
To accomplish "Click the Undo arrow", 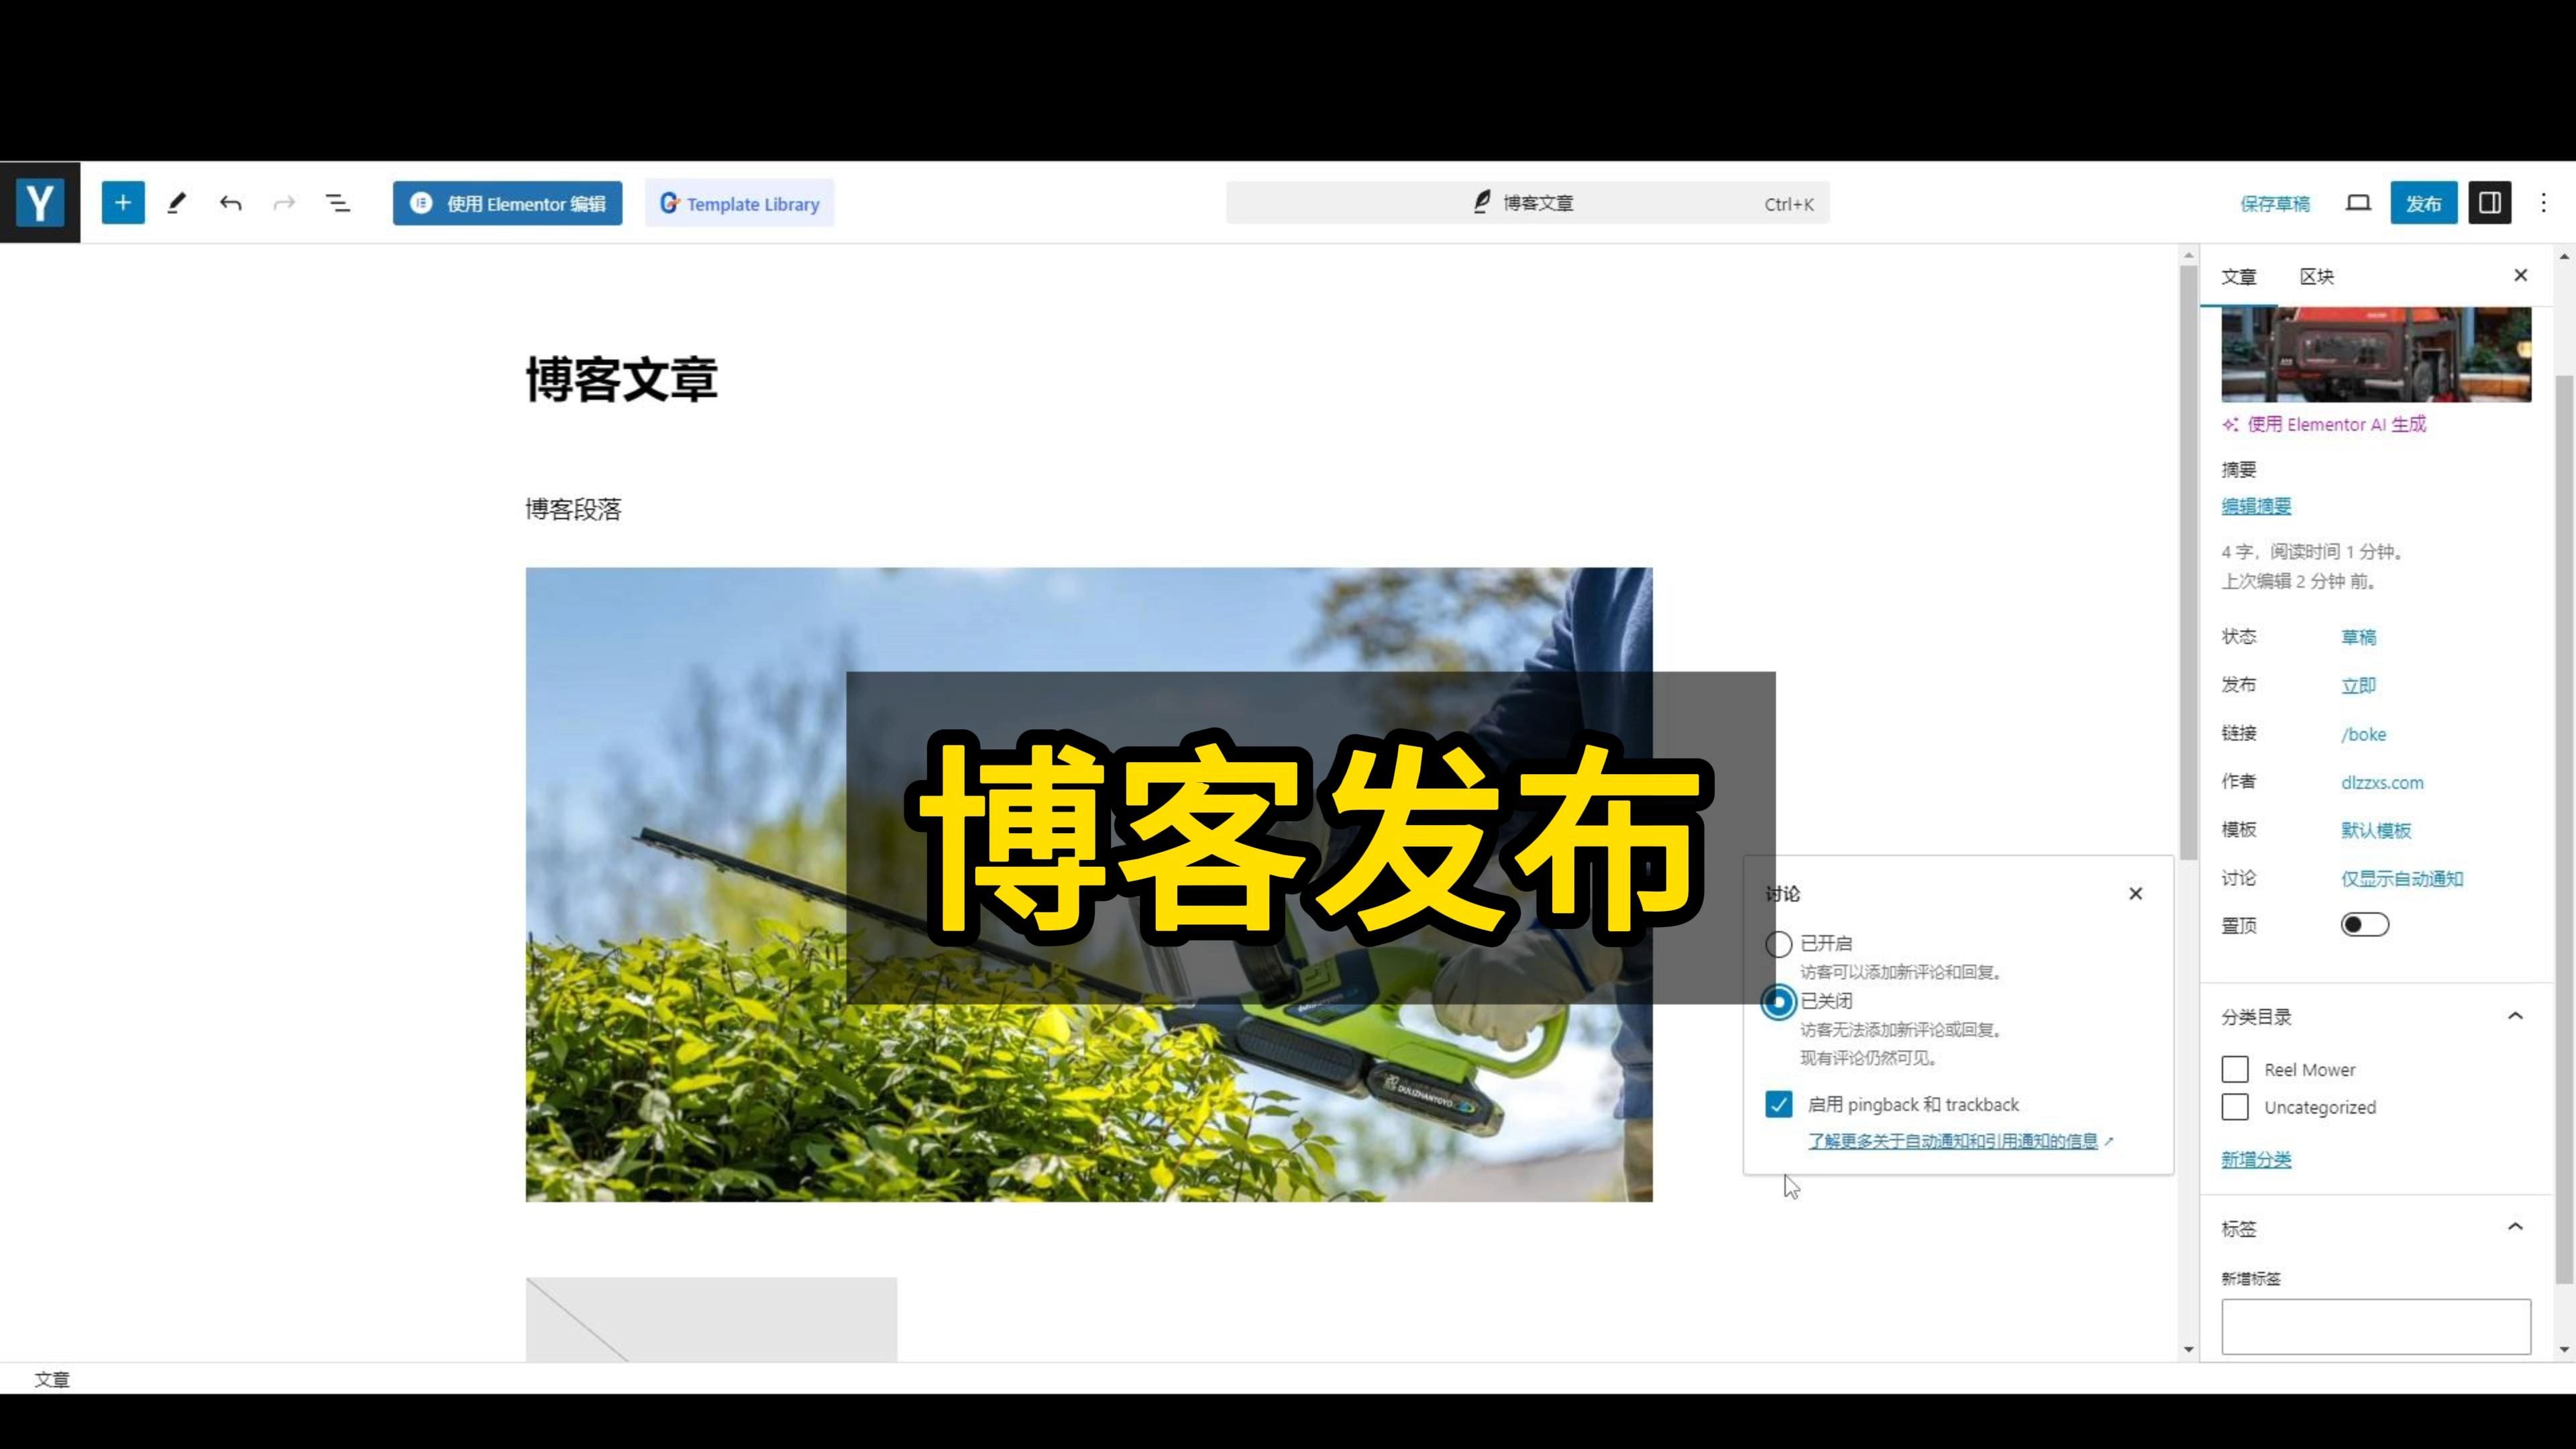I will 230,202.
